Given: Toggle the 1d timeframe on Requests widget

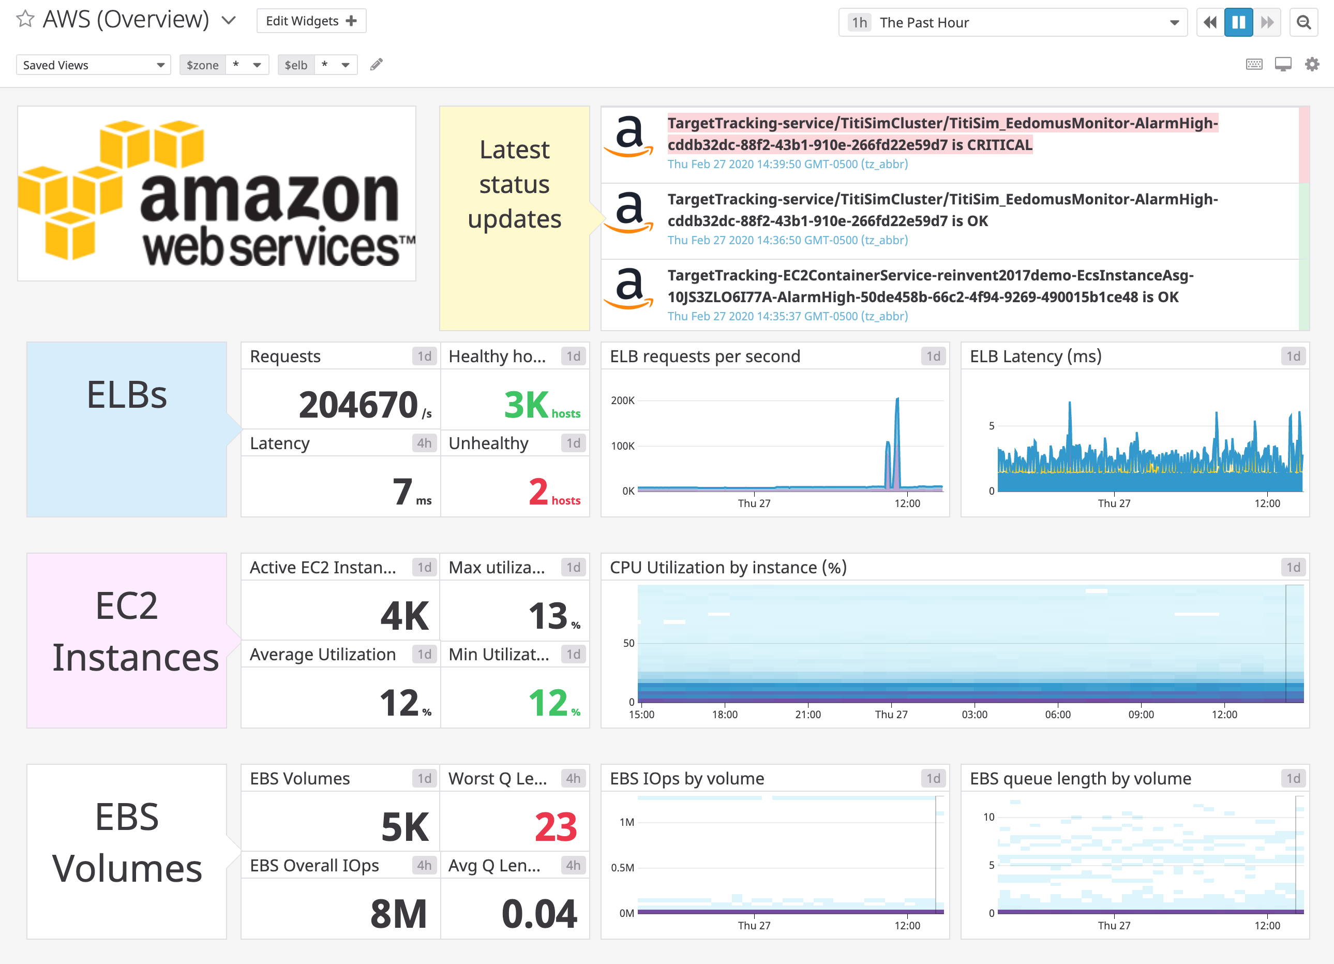Looking at the screenshot, I should tap(424, 356).
